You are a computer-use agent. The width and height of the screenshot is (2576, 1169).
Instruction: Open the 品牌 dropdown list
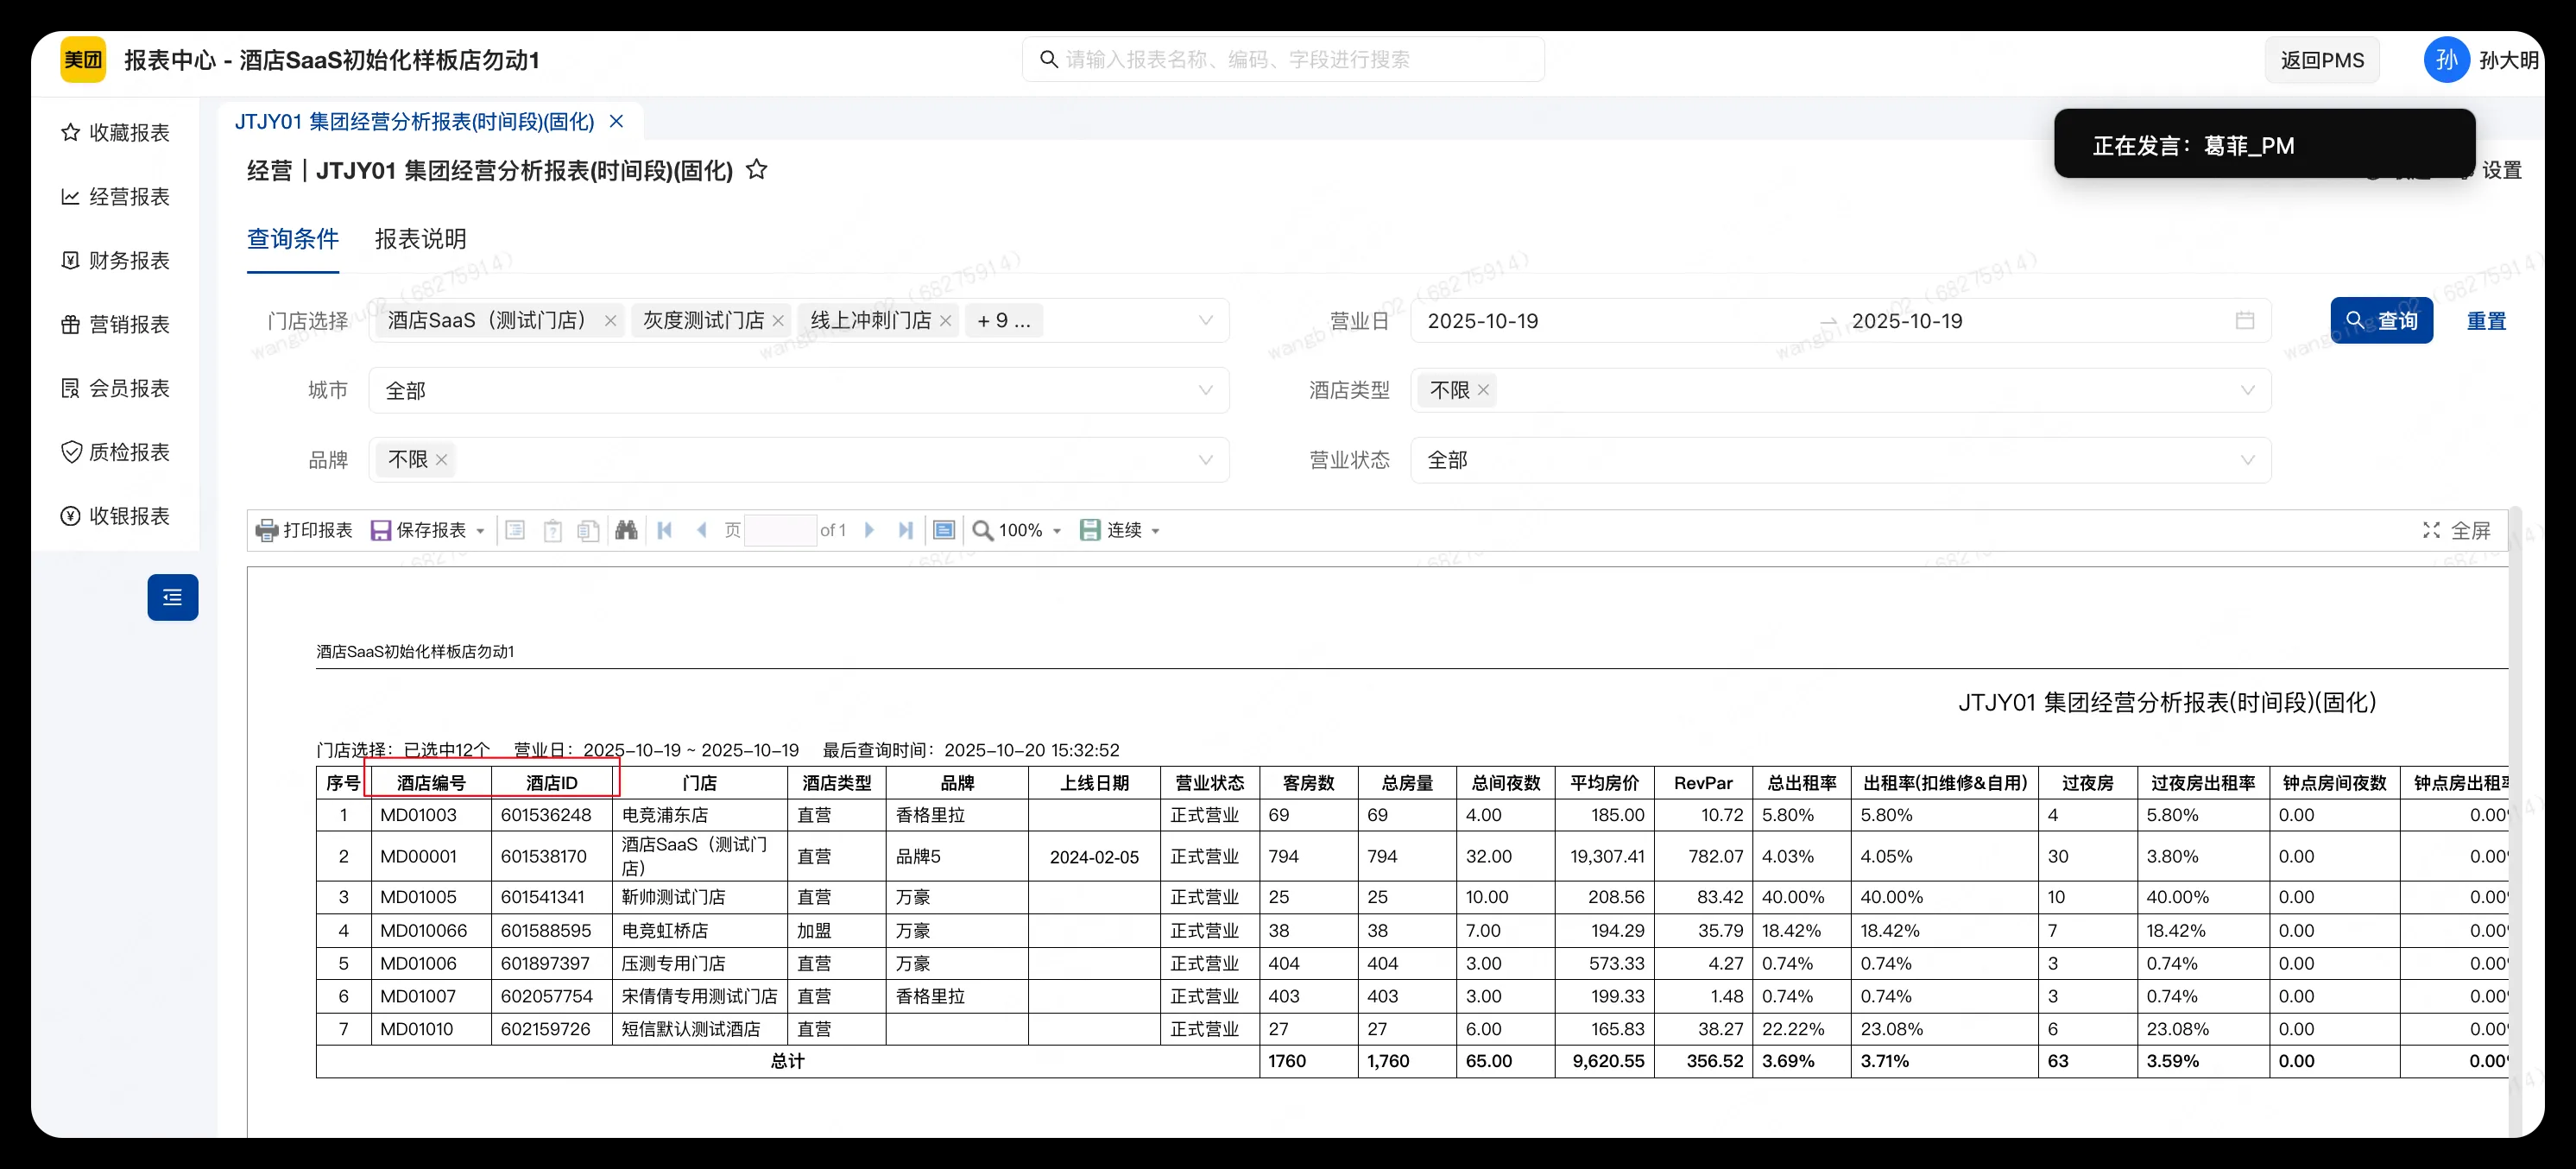pyautogui.click(x=1205, y=459)
